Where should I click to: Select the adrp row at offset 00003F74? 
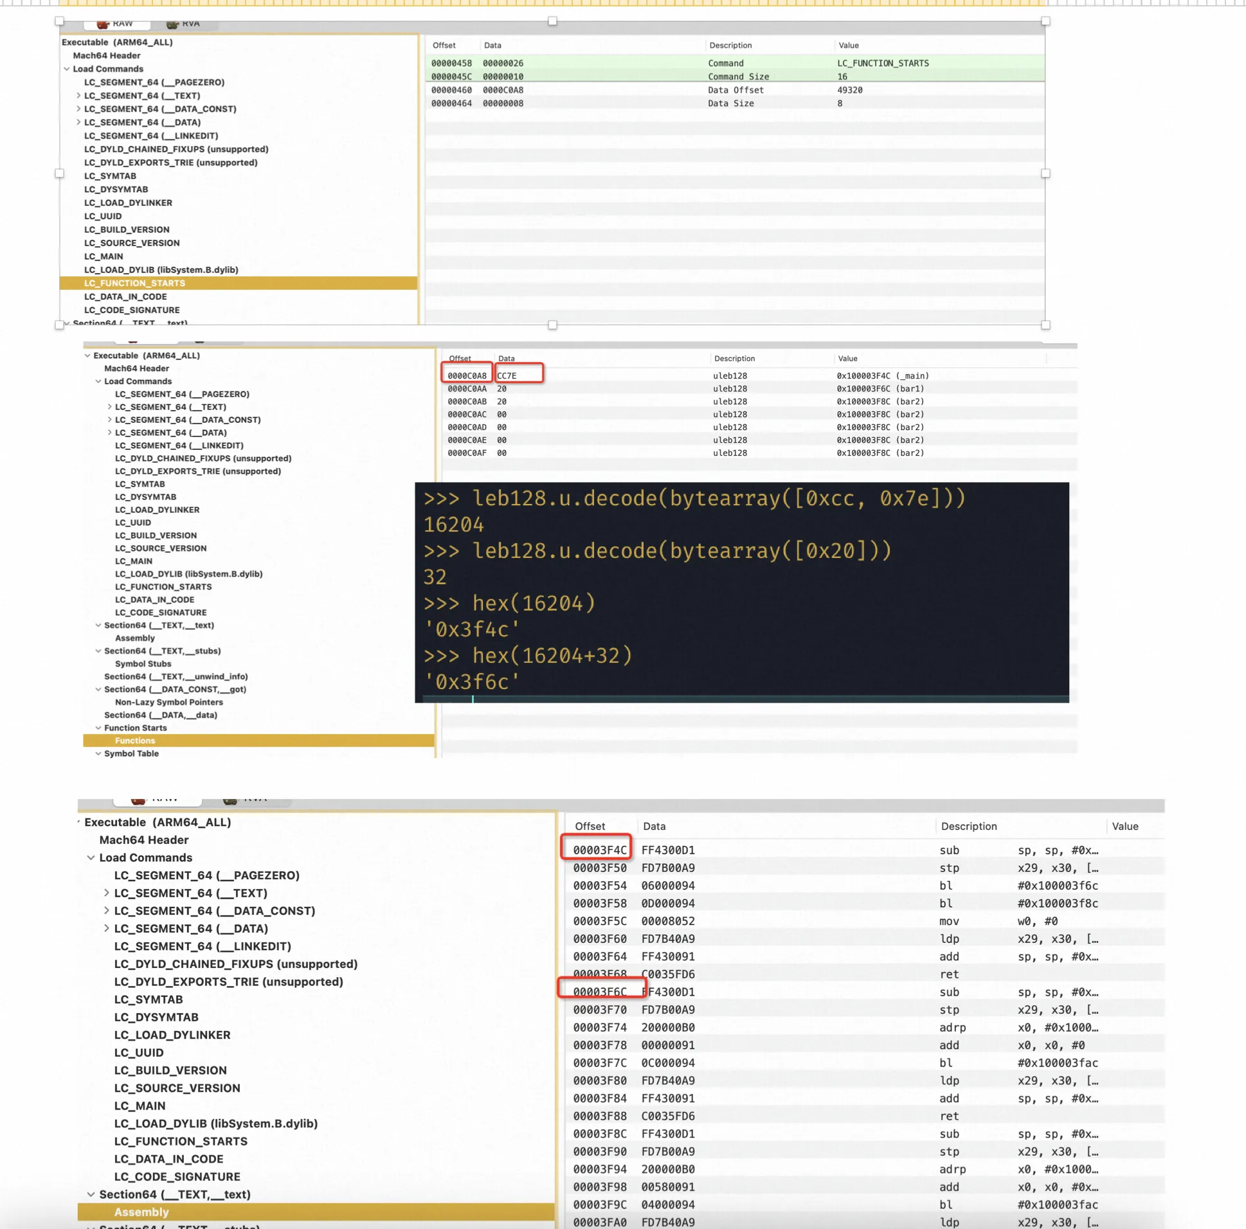point(865,1028)
